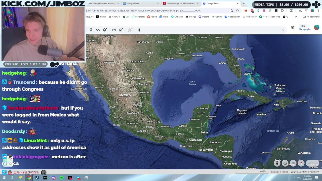This screenshot has height=181, width=322.
Task: Activate Street View pegman
Action: [x=277, y=163]
